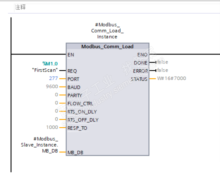
Task: Select the #Modbus_Comm_Load_Instance label above the block
Action: (107, 31)
